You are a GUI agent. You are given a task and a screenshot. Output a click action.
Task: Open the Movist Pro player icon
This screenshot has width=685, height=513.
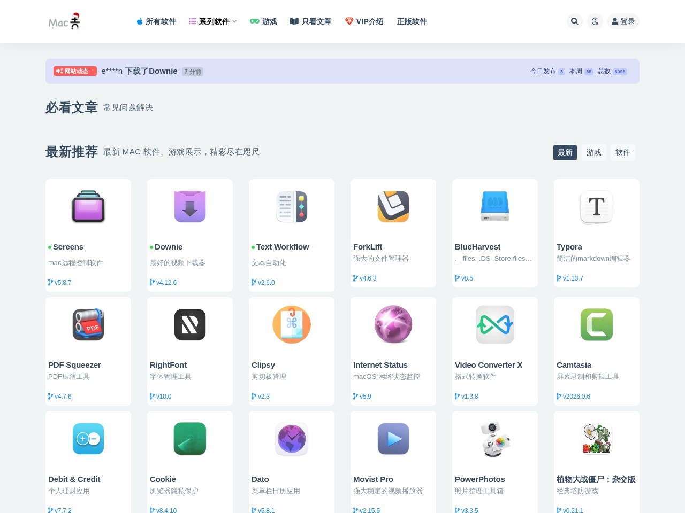coord(393,439)
